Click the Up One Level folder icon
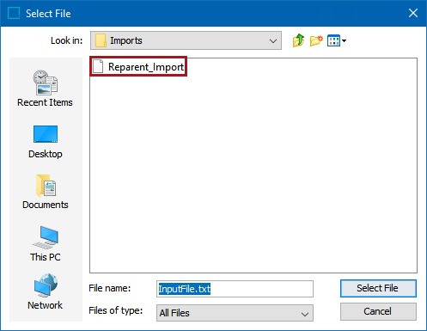The image size is (427, 331). point(298,40)
